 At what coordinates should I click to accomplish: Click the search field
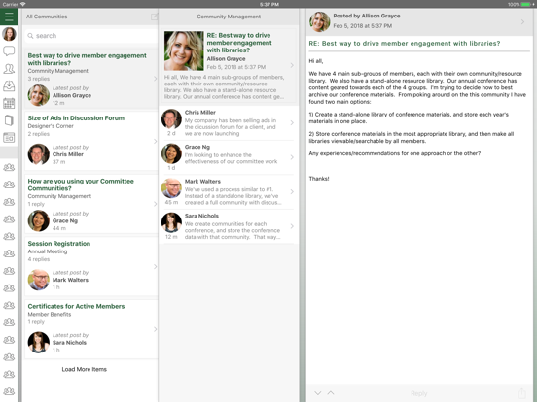pyautogui.click(x=91, y=36)
